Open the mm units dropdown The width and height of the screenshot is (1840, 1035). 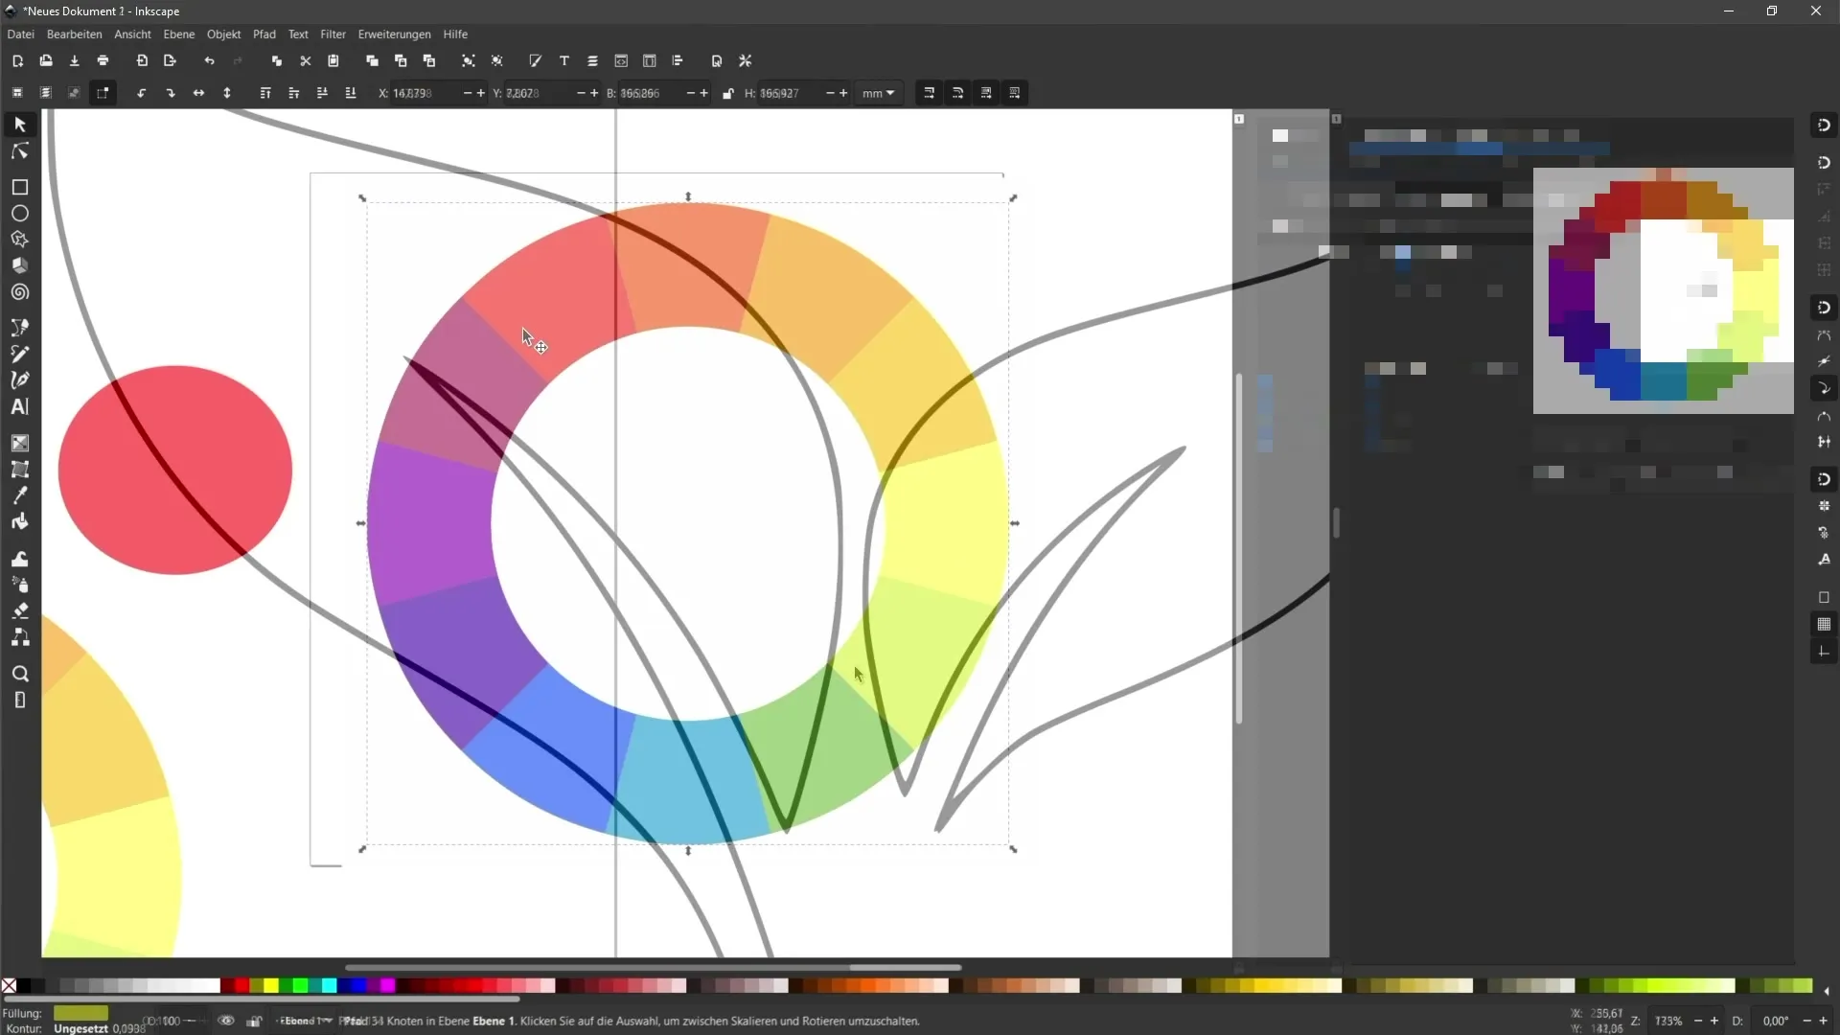point(879,93)
